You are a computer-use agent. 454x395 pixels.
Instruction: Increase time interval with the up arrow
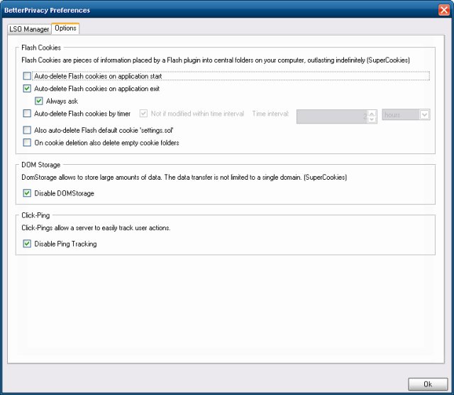click(x=372, y=112)
